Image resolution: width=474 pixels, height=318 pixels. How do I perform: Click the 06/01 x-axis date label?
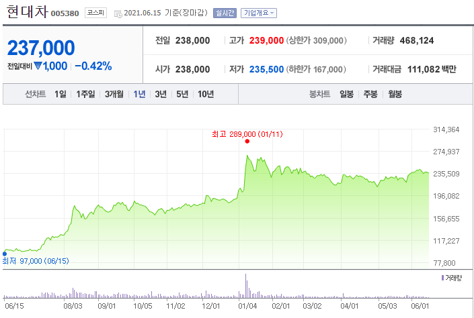coord(420,306)
